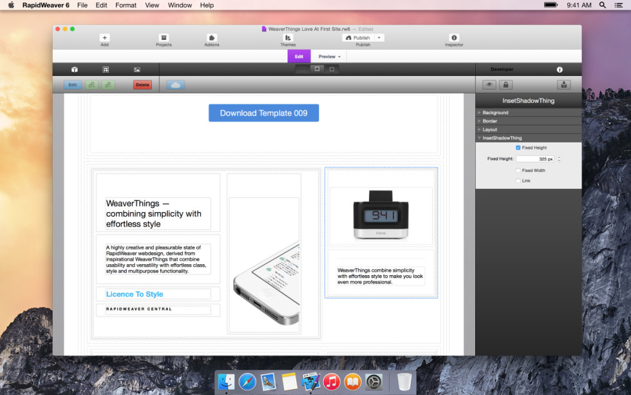
Task: Open System Preferences from the dock
Action: coord(374,381)
